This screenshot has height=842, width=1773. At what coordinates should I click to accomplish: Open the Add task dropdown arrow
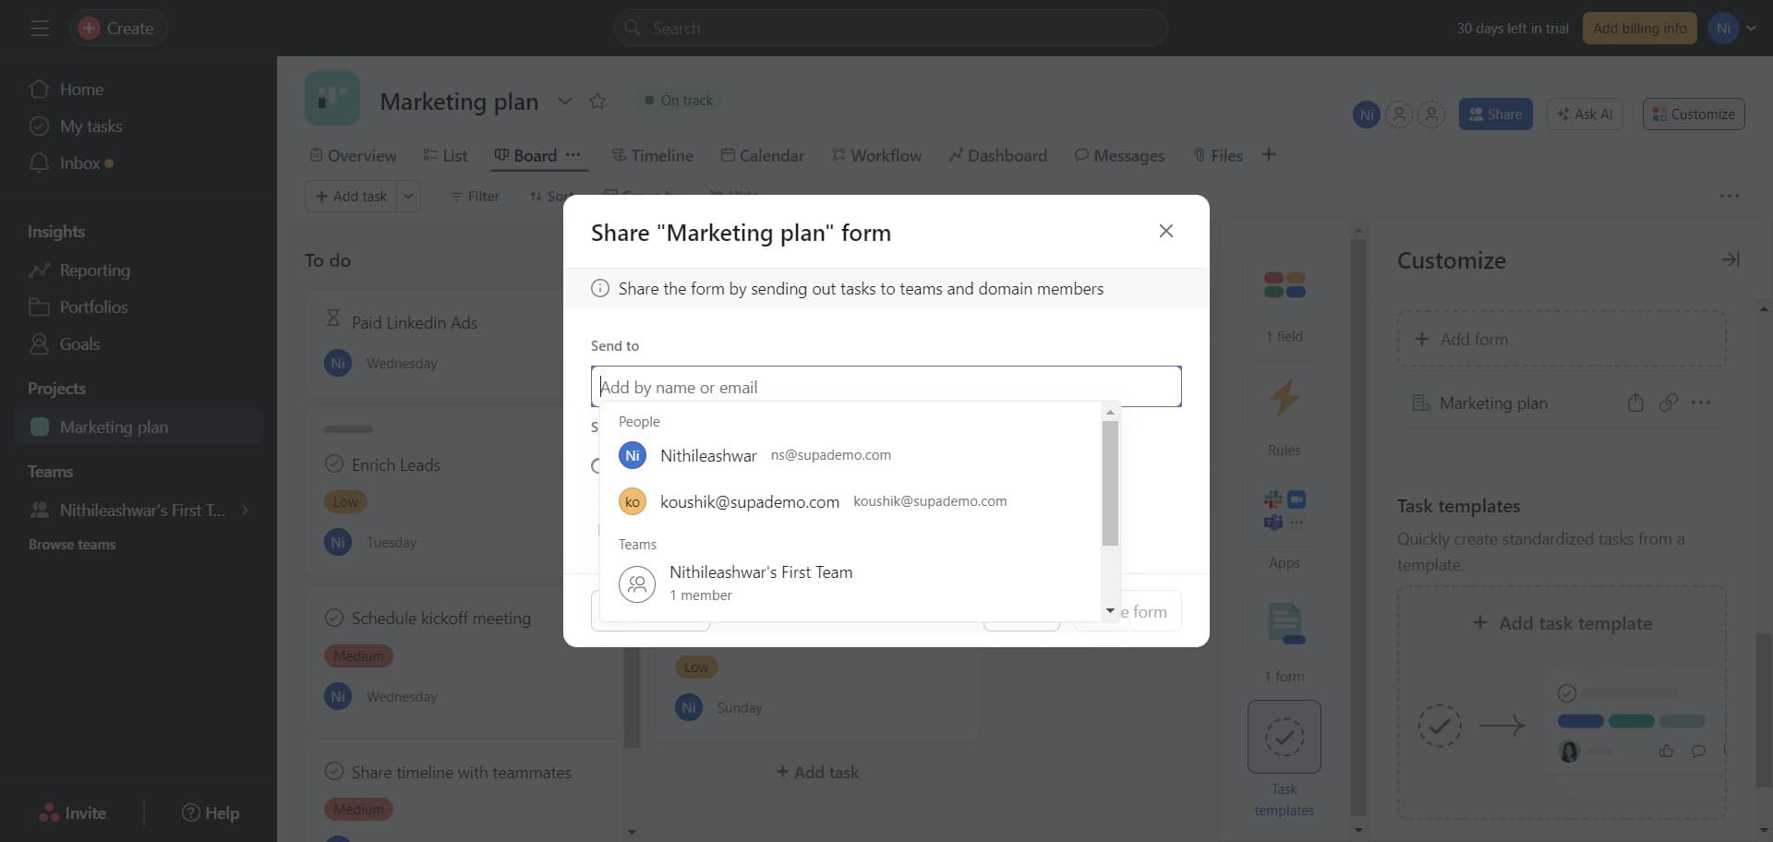click(408, 196)
